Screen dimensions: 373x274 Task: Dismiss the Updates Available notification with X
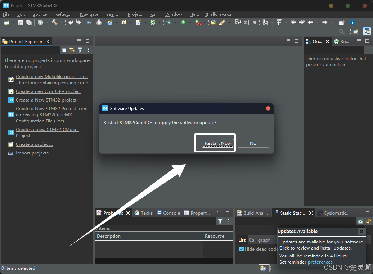[x=361, y=232]
